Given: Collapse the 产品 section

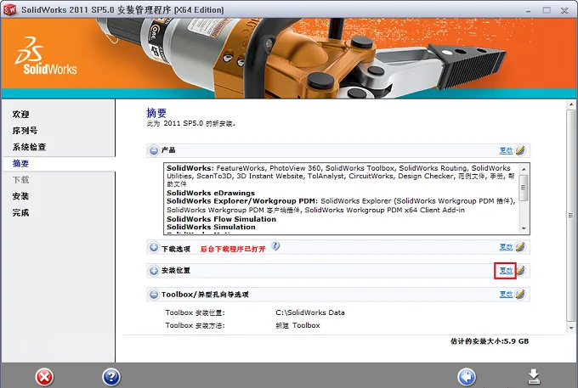Looking at the screenshot, I should [154, 150].
